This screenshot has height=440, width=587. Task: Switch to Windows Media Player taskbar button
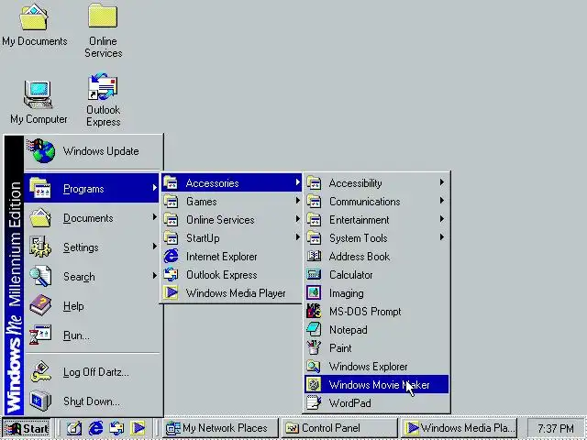(x=459, y=428)
